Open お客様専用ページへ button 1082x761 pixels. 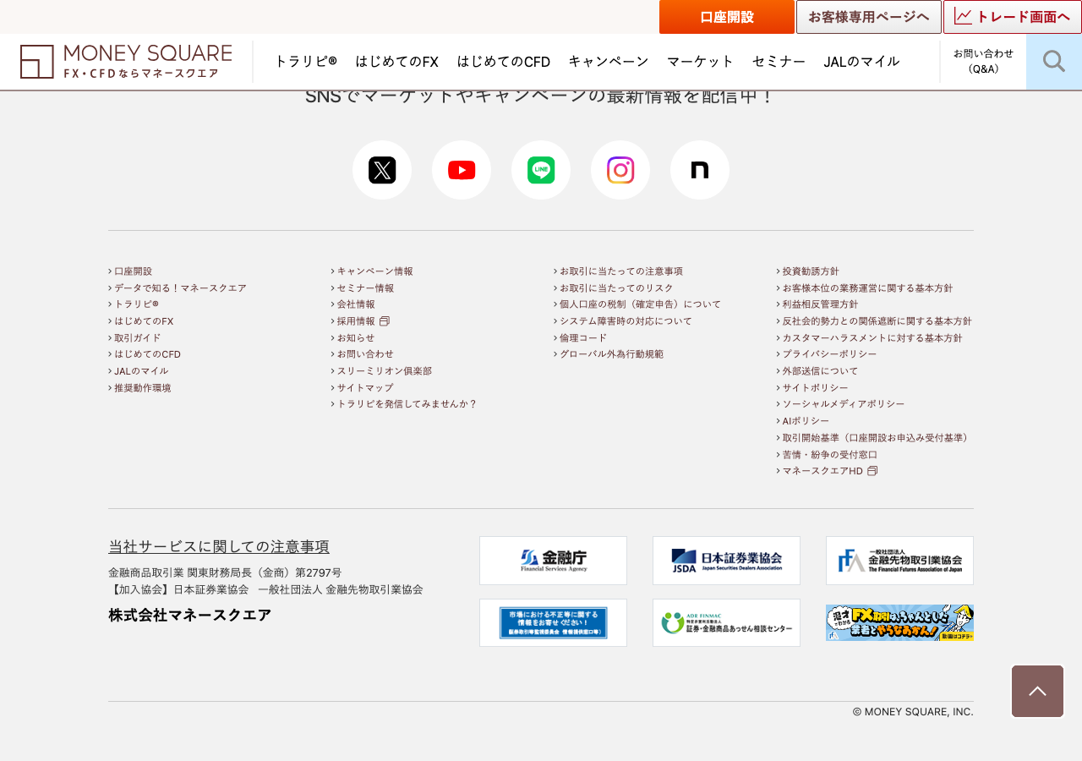pyautogui.click(x=869, y=17)
